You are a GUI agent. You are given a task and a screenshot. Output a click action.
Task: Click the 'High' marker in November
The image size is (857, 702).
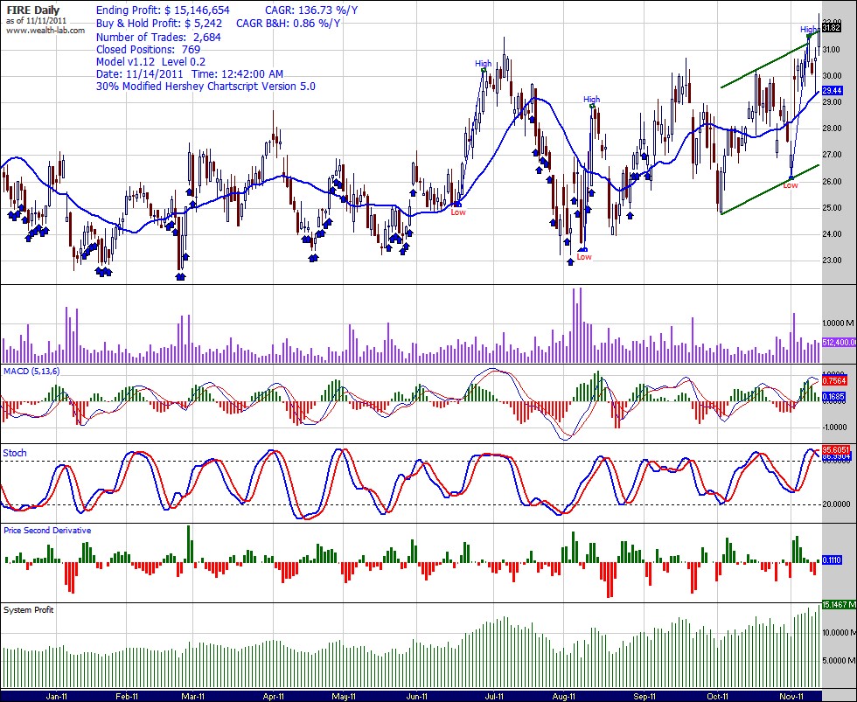[809, 30]
